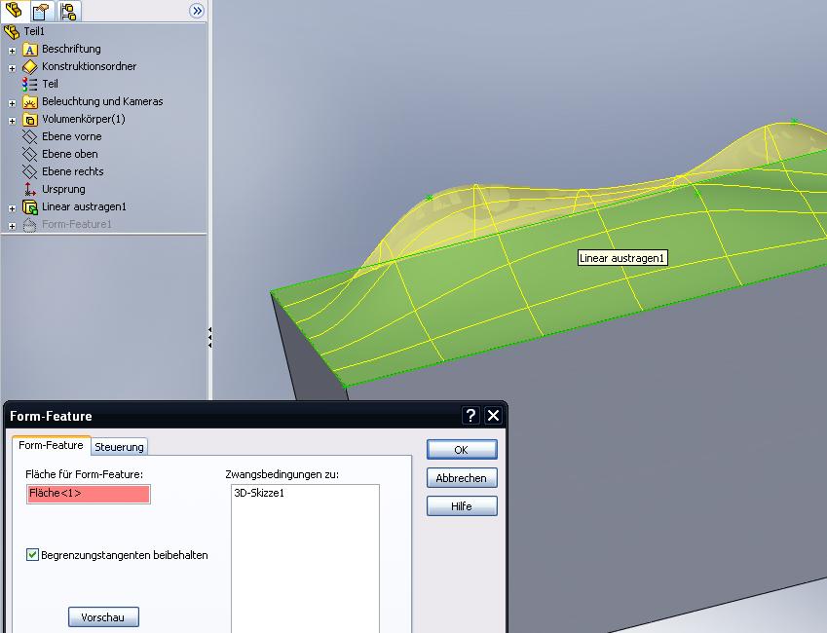The image size is (827, 633).
Task: Select Linear austragen1 label in tree
Action: coord(84,206)
